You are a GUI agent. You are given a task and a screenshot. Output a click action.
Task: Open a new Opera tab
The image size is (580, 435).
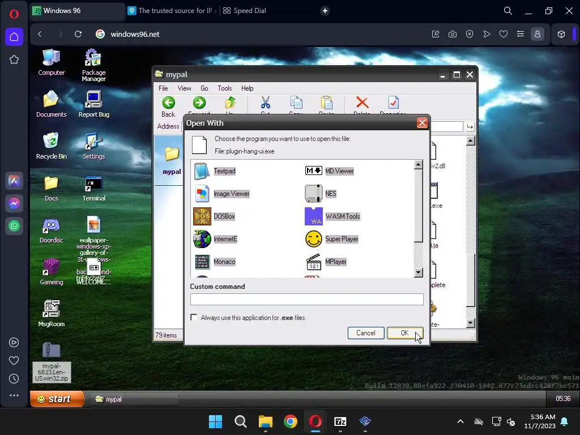click(325, 11)
